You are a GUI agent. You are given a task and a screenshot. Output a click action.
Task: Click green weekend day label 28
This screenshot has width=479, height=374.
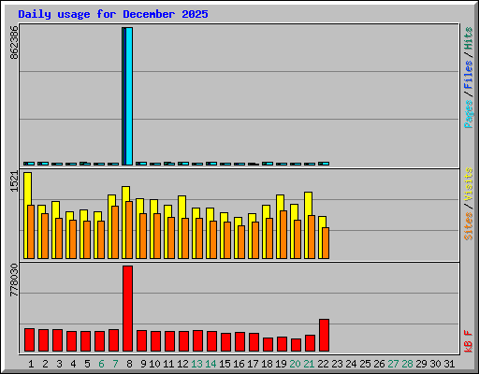pyautogui.click(x=407, y=364)
